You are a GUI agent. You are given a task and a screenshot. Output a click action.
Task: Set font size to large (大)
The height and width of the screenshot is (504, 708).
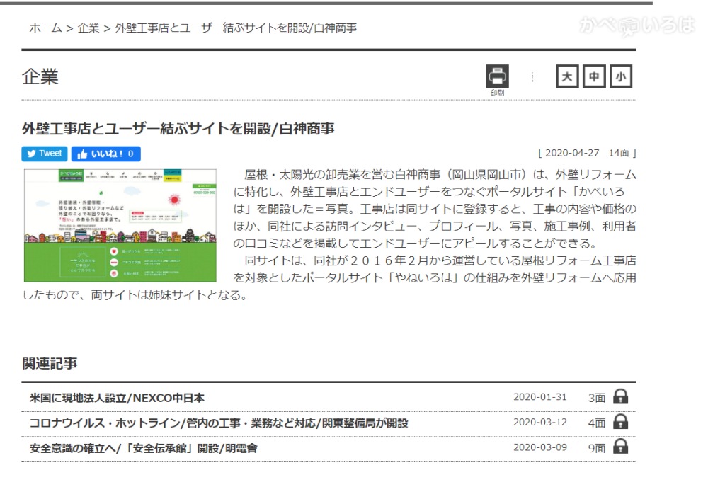(566, 76)
